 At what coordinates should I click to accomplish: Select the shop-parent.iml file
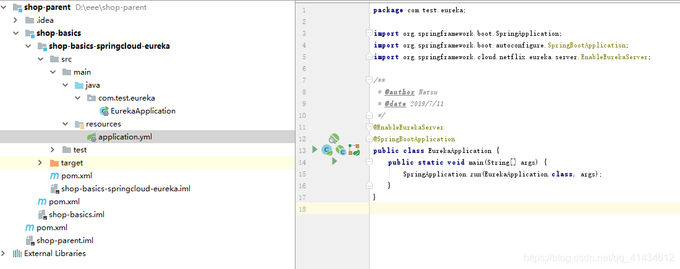[x=65, y=241]
